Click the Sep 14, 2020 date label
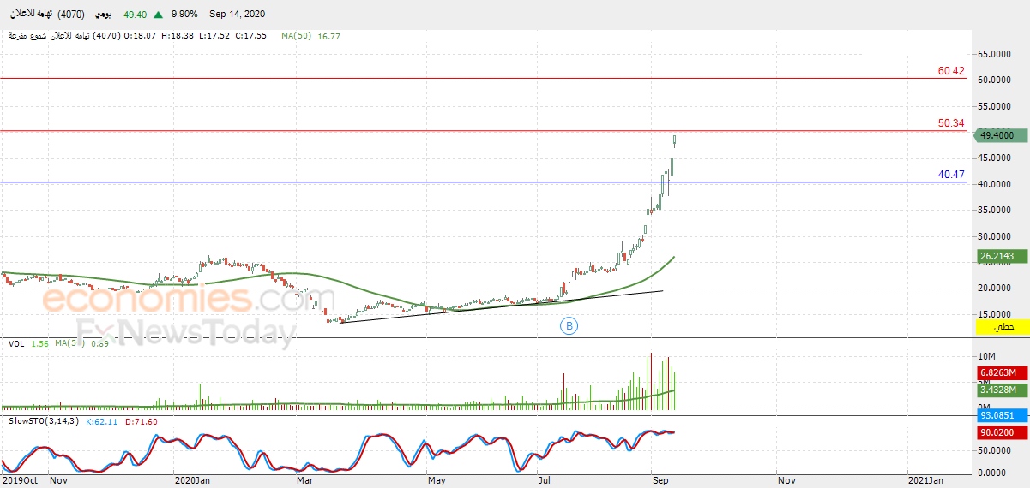The height and width of the screenshot is (488, 1030). pyautogui.click(x=235, y=15)
